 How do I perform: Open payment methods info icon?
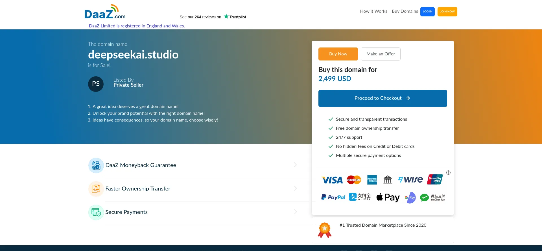pos(448,173)
